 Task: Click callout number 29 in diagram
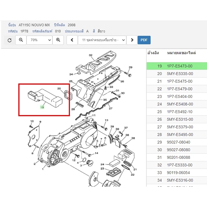130,67
